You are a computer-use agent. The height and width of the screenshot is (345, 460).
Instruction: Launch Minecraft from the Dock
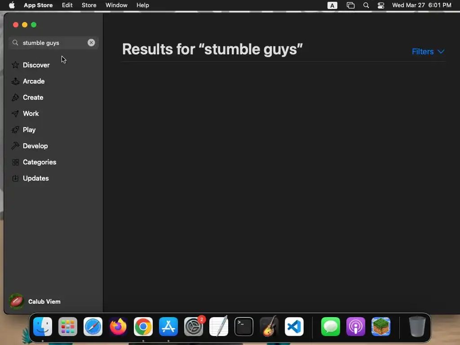tap(381, 327)
